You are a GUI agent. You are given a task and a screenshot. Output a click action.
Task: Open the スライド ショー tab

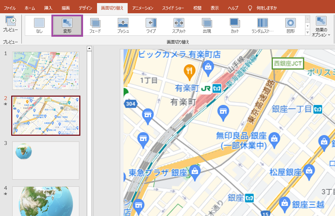(x=173, y=8)
